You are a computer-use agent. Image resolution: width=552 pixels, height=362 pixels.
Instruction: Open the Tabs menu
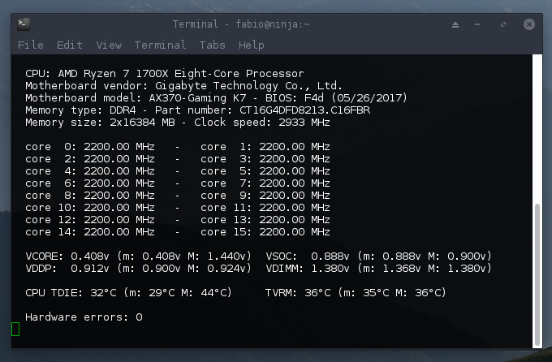[213, 45]
